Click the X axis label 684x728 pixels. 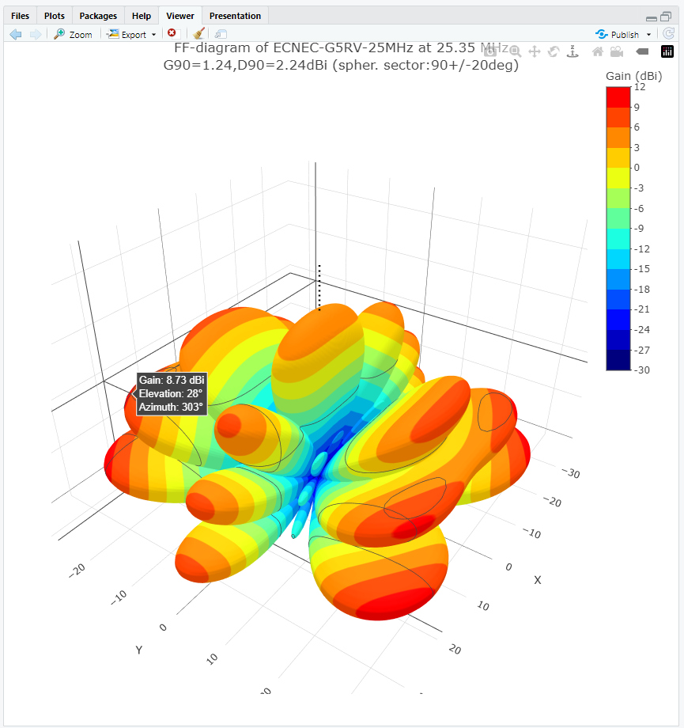538,580
